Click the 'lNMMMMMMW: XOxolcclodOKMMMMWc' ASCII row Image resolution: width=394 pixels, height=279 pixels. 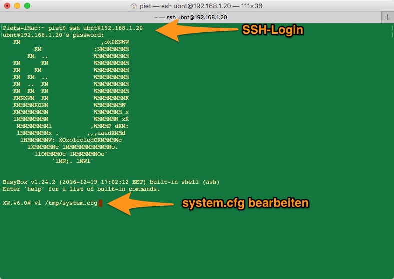(71, 140)
